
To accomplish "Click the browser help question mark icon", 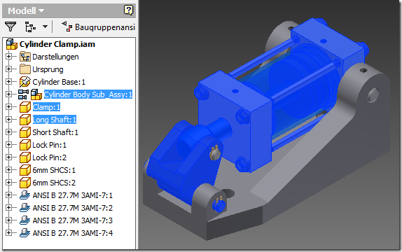I will click(x=128, y=10).
